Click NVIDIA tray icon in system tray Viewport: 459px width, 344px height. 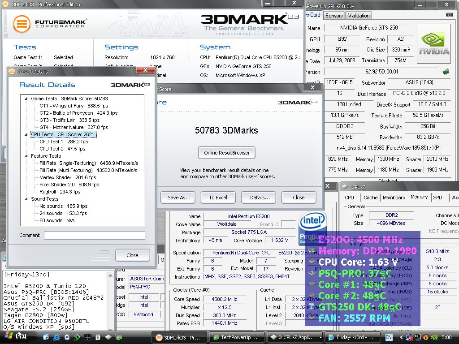(x=433, y=337)
